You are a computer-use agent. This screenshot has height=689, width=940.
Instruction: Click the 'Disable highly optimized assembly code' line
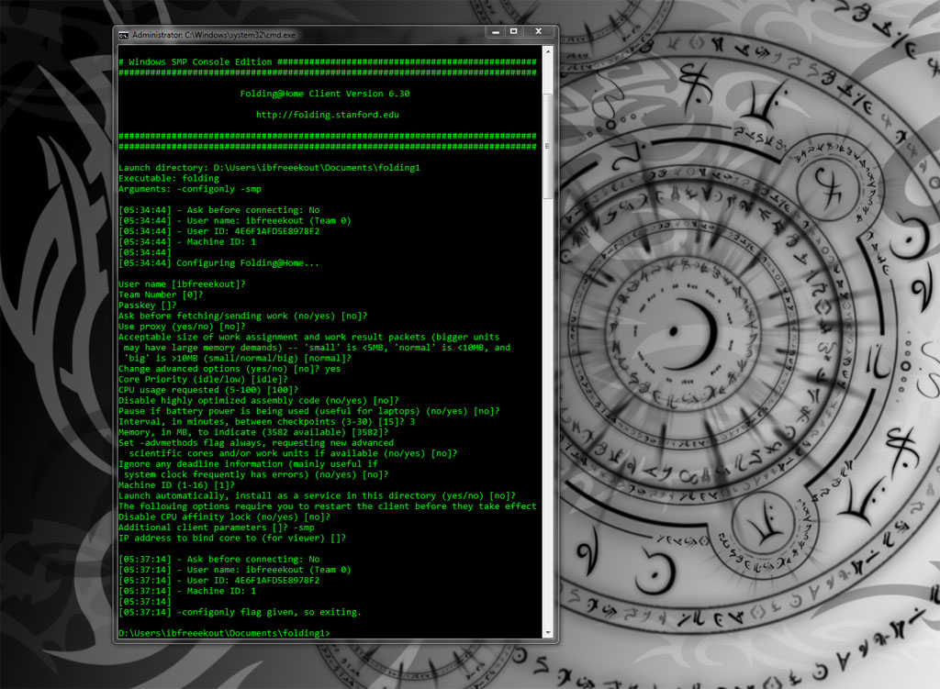tap(259, 400)
